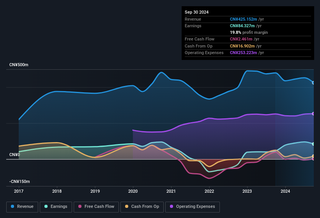Image resolution: width=320 pixels, height=218 pixels.
Task: Click the -CN¥150m y-axis label
Action: pos(19,181)
